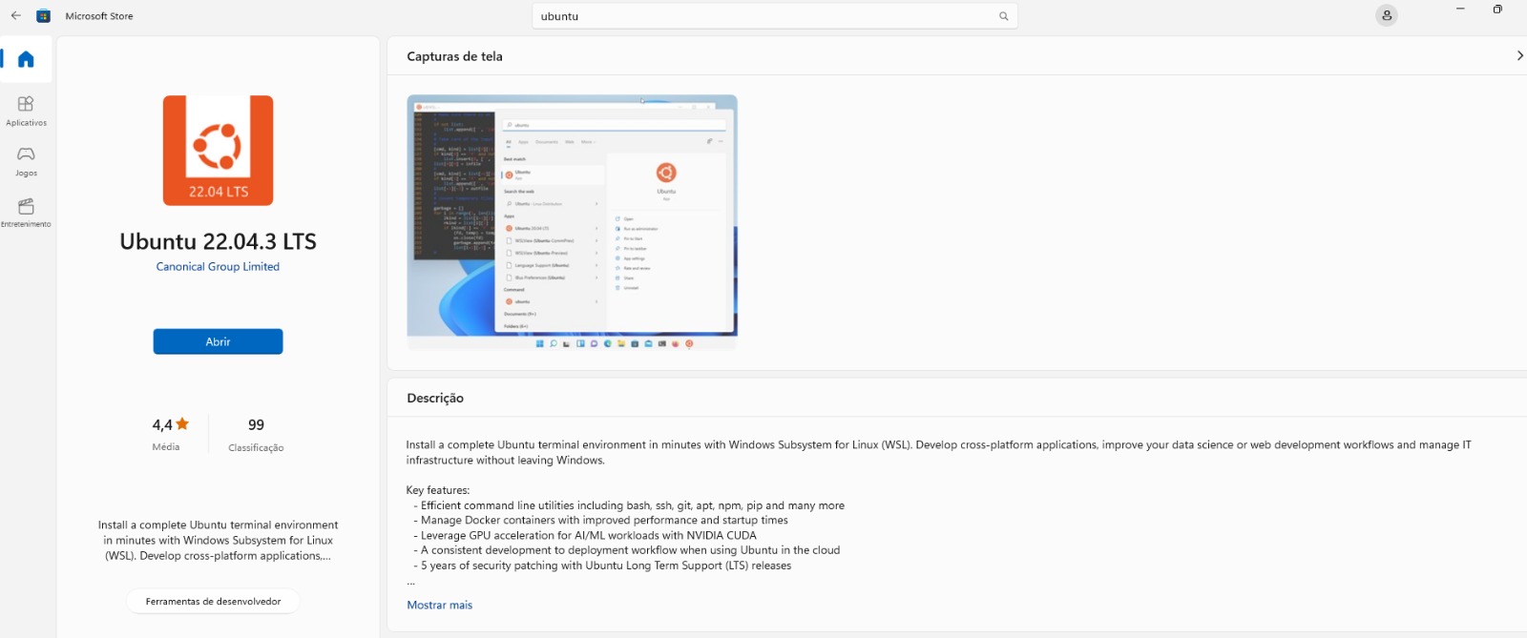The image size is (1527, 638).
Task: Click the short summary under the ratings
Action: (218, 540)
